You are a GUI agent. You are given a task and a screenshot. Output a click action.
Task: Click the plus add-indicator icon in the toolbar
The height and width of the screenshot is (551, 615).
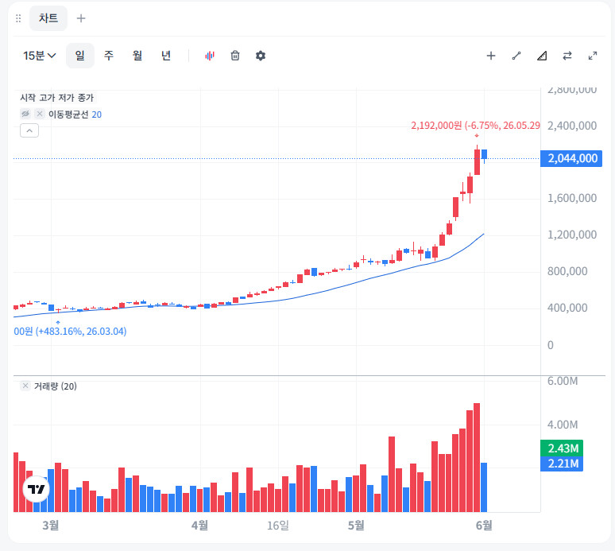click(491, 56)
